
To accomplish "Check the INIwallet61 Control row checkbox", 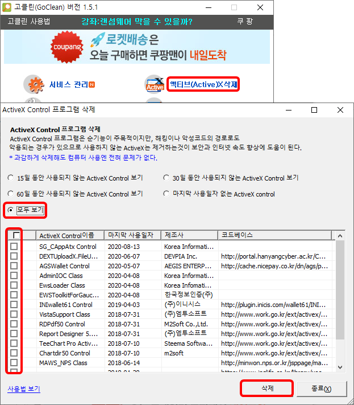I will (x=14, y=305).
